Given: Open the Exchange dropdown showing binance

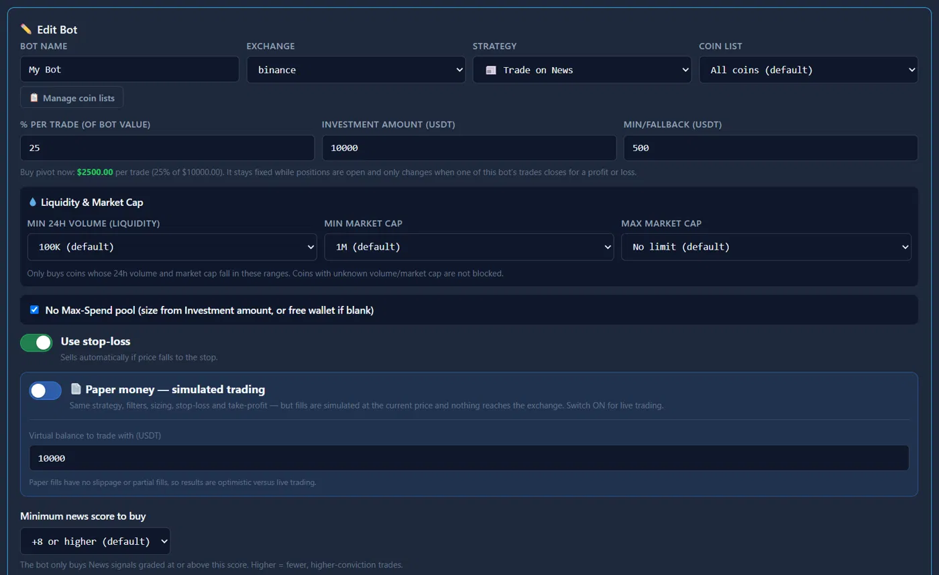Looking at the screenshot, I should [x=356, y=70].
